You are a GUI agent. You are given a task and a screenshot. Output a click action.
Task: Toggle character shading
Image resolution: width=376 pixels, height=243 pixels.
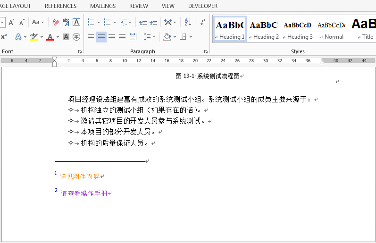point(66,37)
